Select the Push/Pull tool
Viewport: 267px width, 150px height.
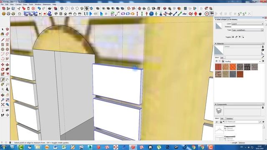pyautogui.click(x=8, y=65)
